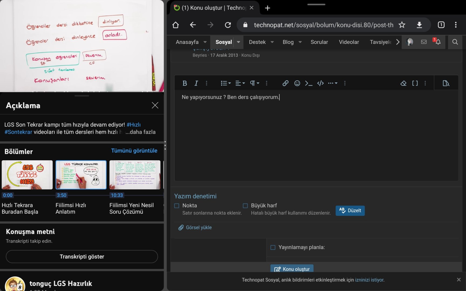
Task: Open the #Sontekrar hashtag link
Action: coord(18,132)
